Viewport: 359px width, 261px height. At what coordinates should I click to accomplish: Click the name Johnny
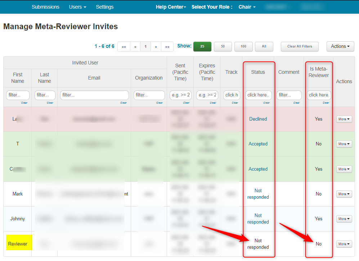point(18,219)
